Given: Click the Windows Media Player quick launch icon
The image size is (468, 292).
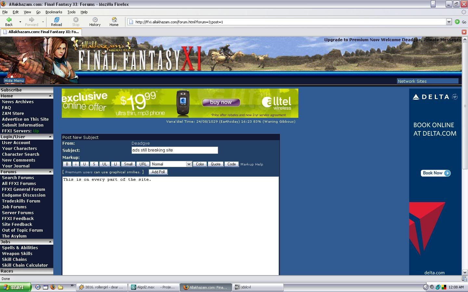Looking at the screenshot, I should (x=38, y=287).
